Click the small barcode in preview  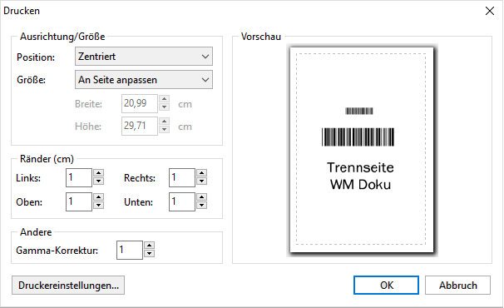[359, 111]
